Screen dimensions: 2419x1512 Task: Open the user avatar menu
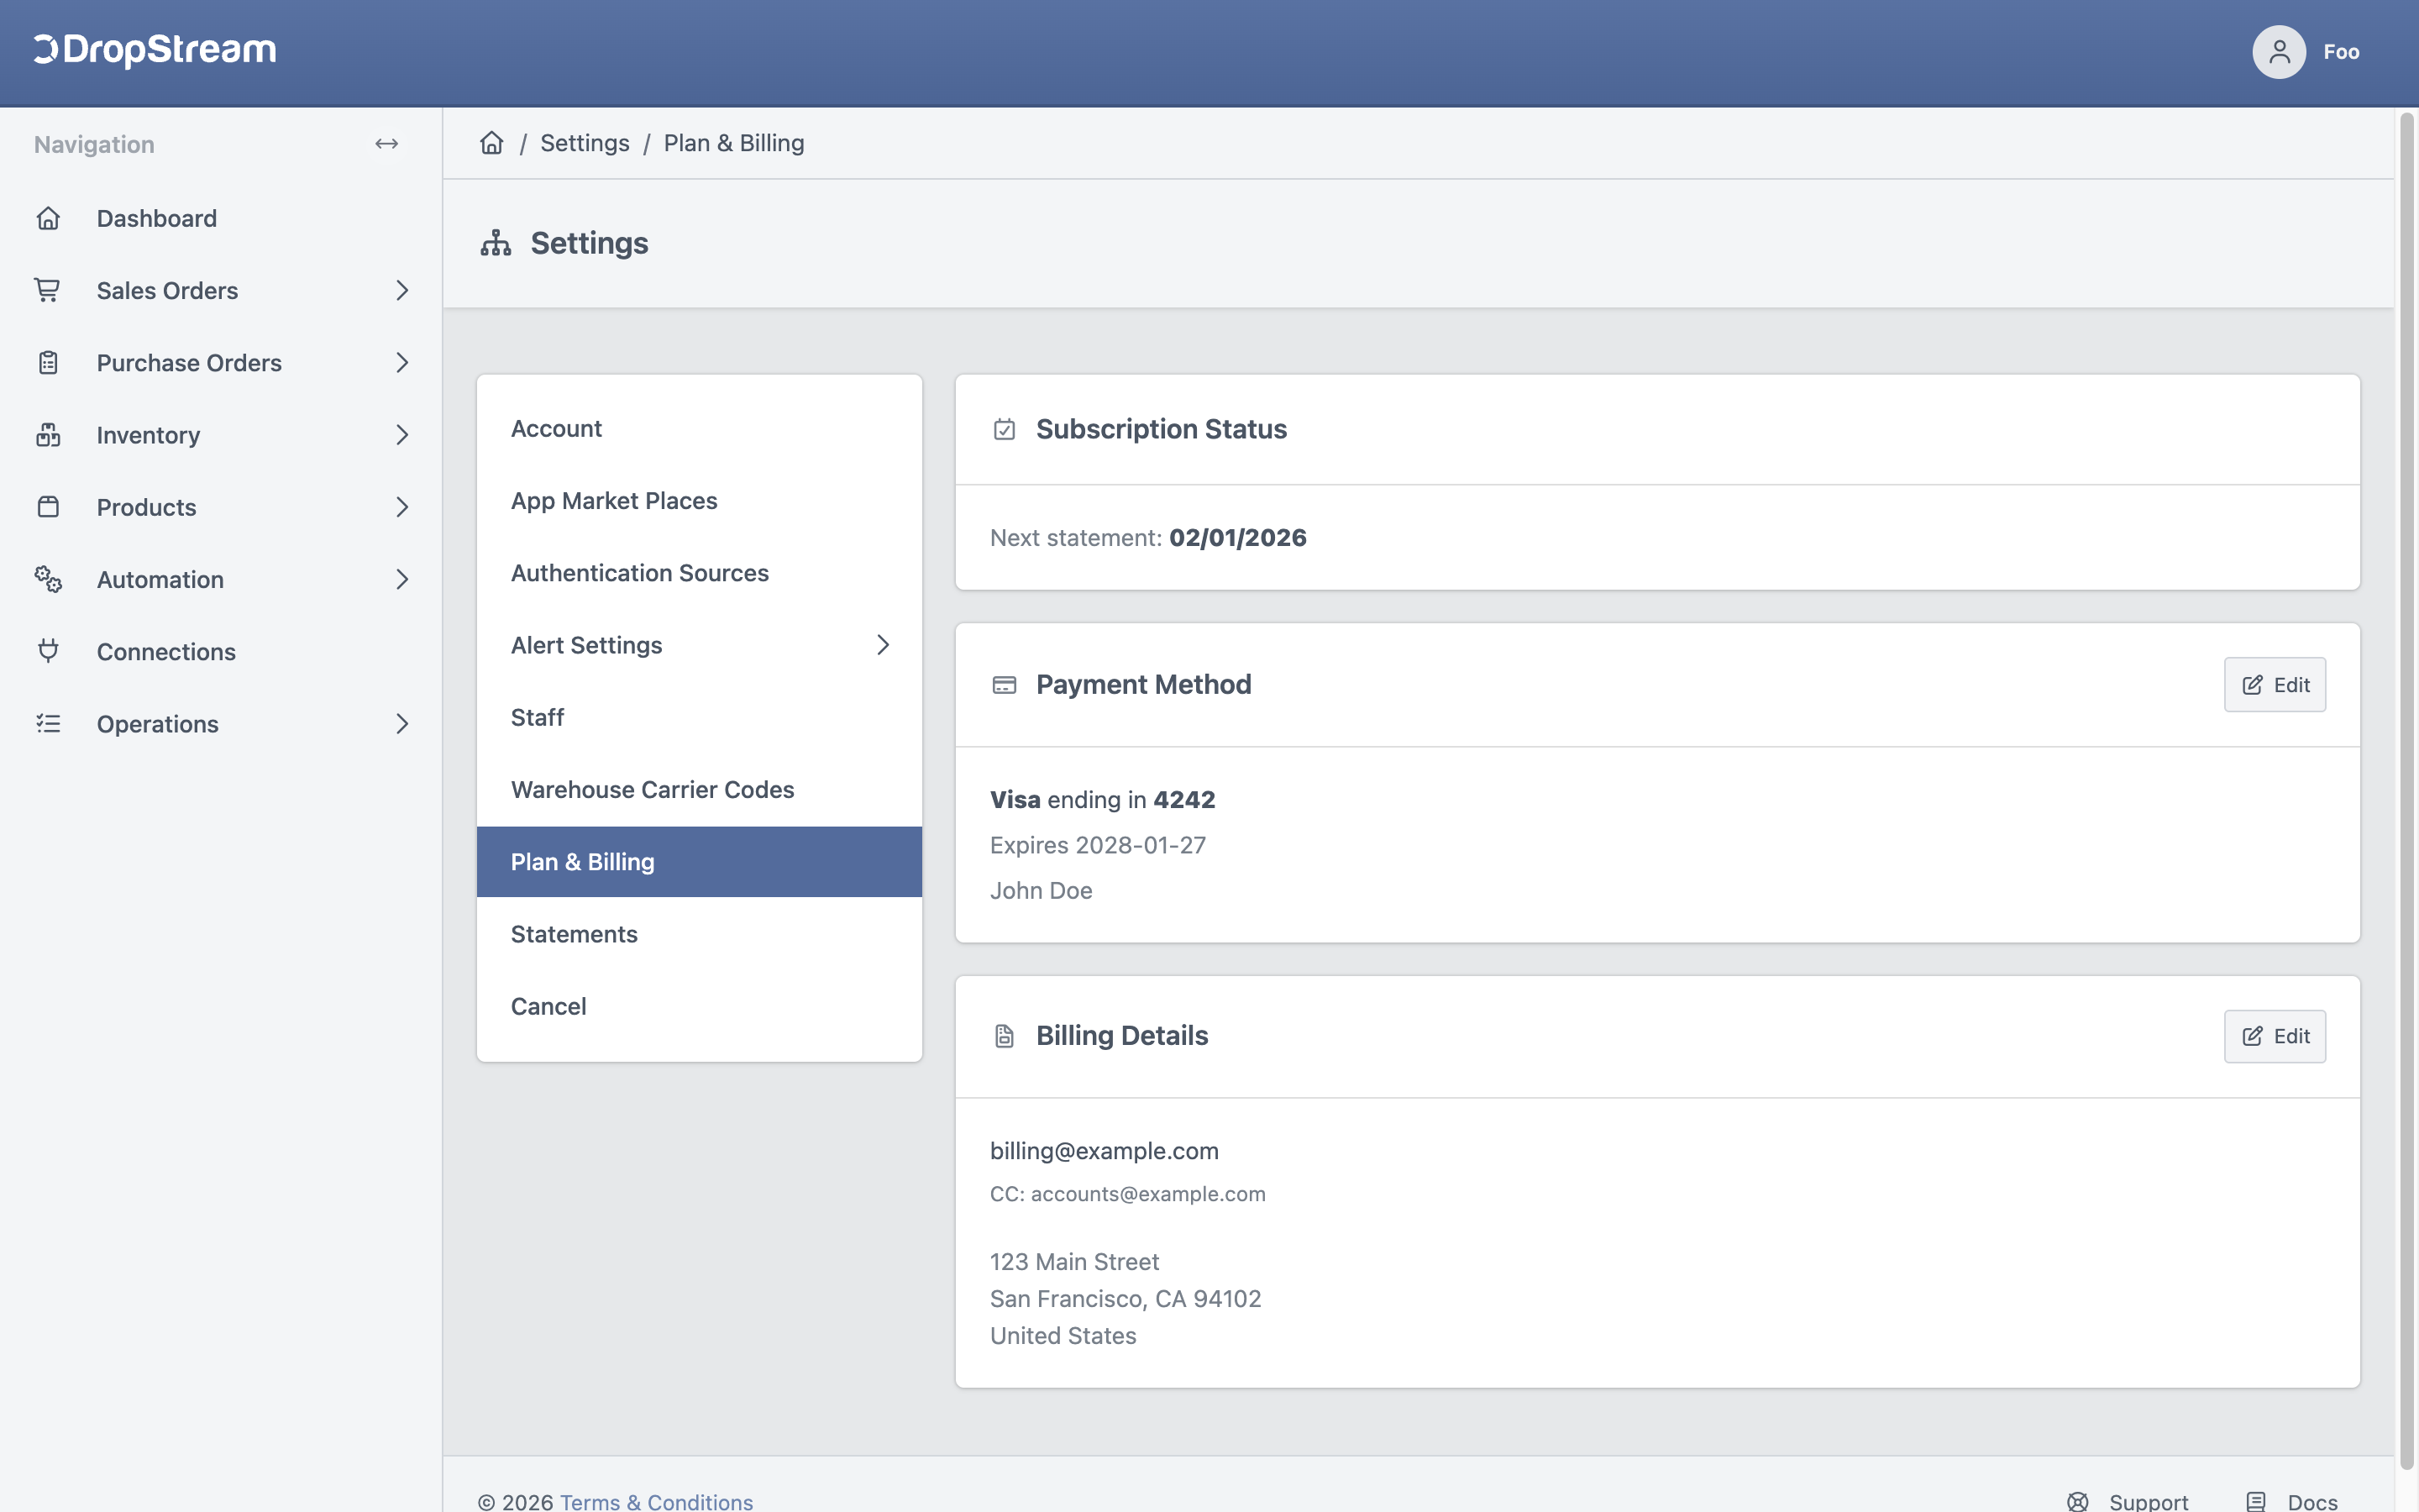[x=2278, y=52]
